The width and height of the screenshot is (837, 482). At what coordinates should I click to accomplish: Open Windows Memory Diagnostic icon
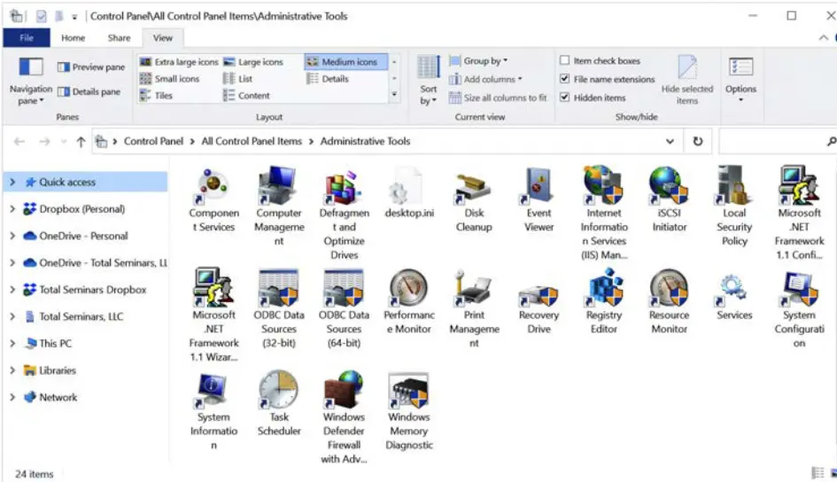pyautogui.click(x=408, y=391)
